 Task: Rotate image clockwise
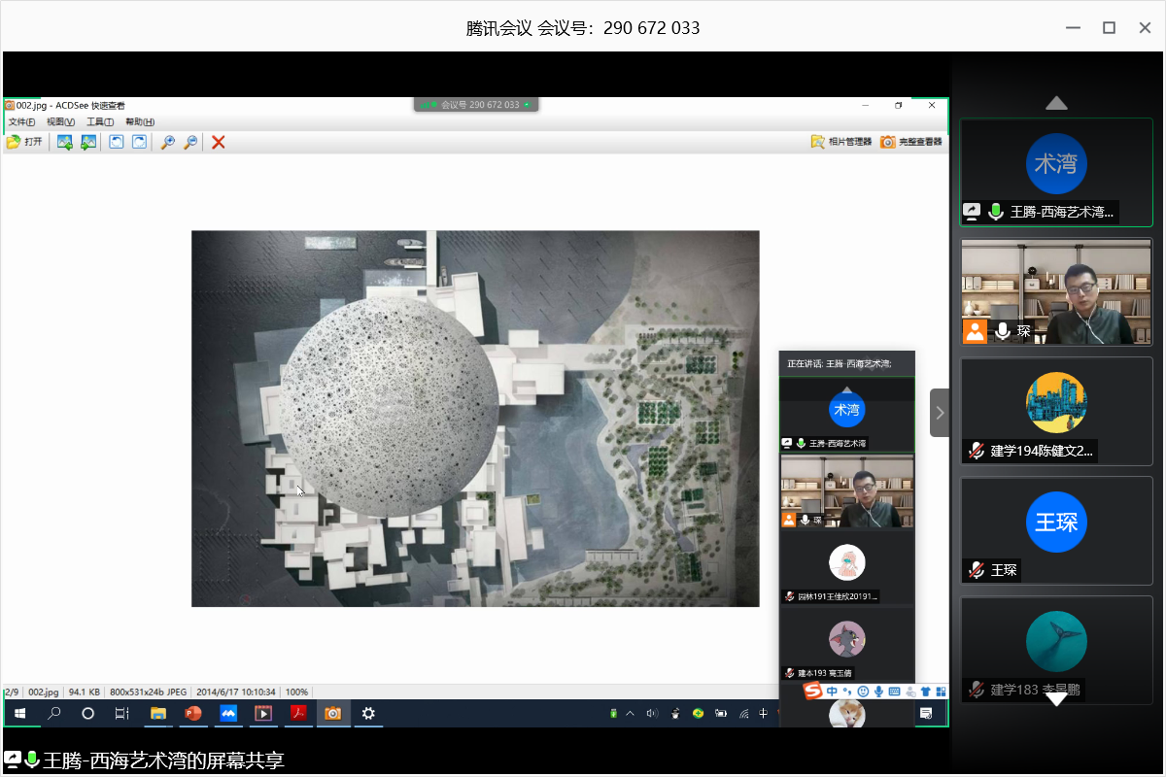tap(139, 142)
